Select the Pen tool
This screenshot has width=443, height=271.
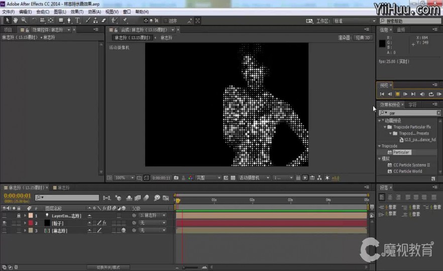click(x=69, y=20)
